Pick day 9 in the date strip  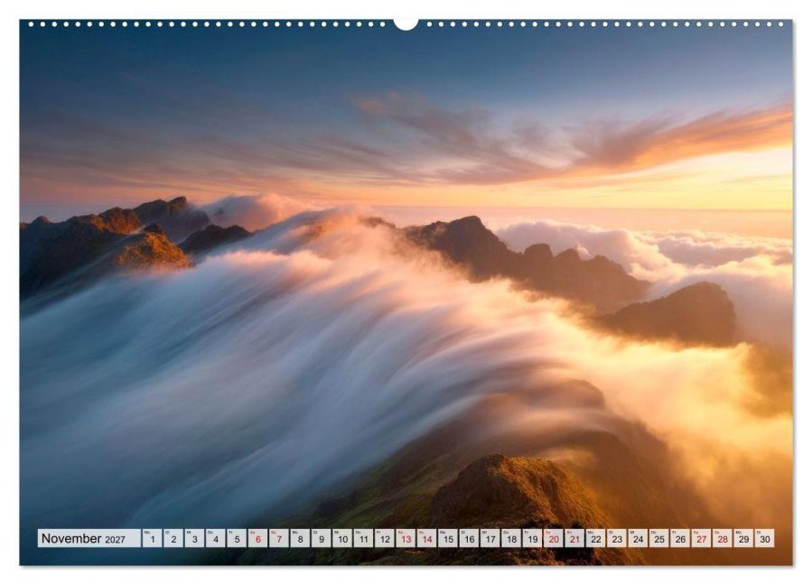coord(321,538)
